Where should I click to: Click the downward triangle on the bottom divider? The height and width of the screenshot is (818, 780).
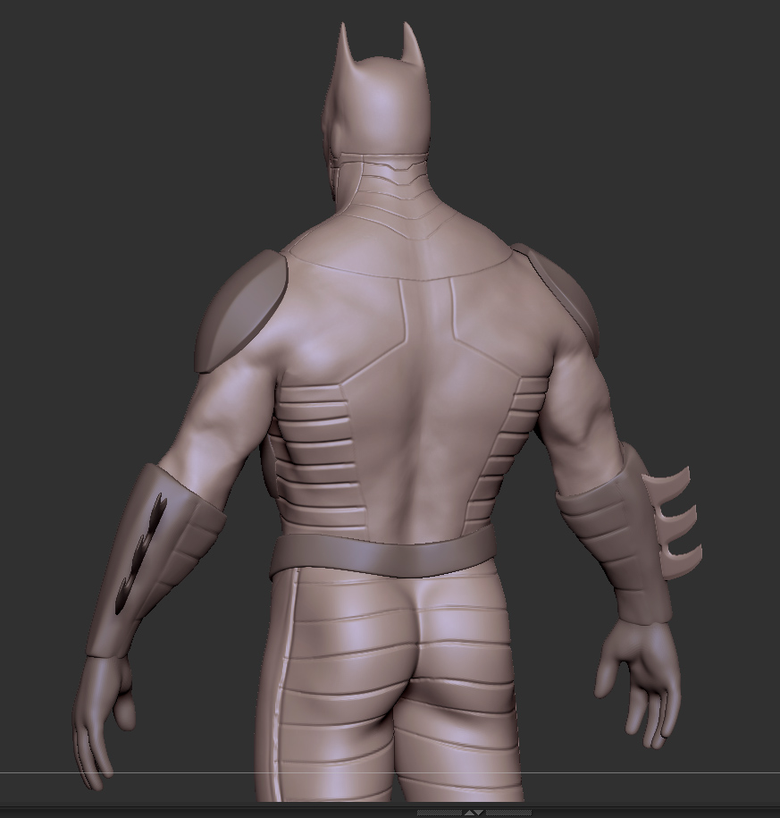(478, 813)
